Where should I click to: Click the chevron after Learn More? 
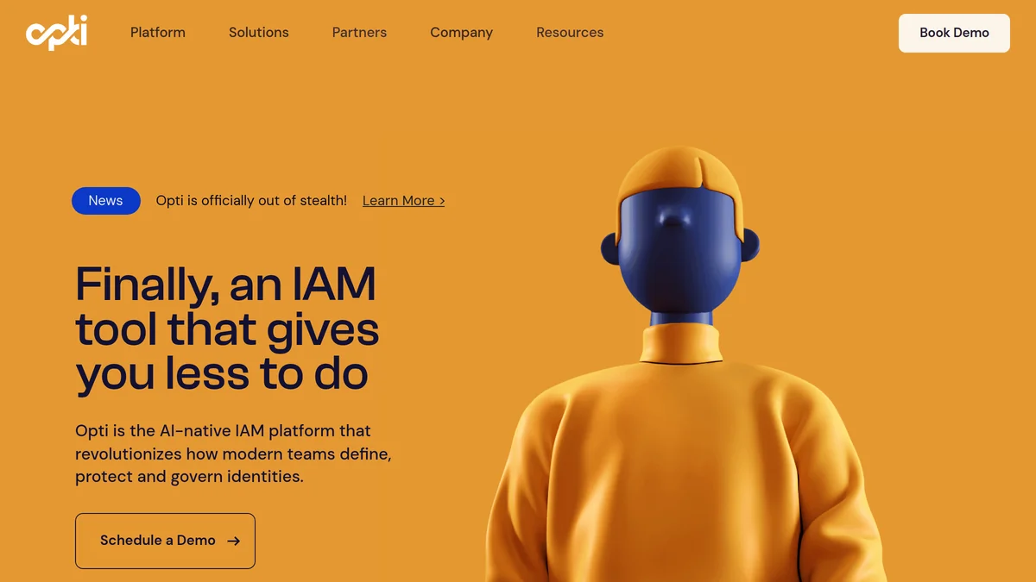[440, 201]
